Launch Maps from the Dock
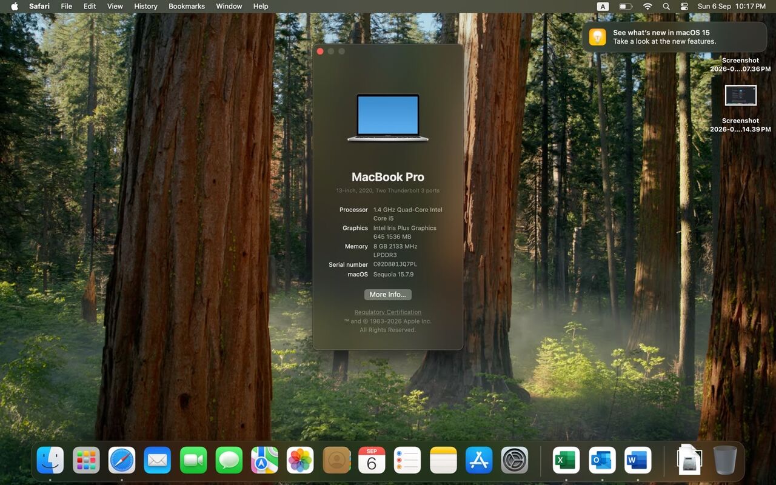776x485 pixels. coord(265,460)
